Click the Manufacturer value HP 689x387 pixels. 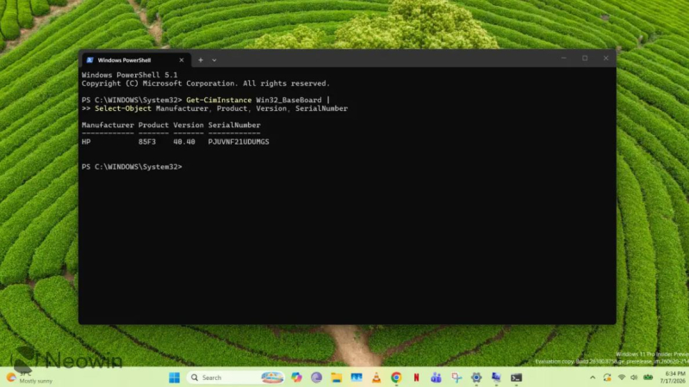(85, 142)
